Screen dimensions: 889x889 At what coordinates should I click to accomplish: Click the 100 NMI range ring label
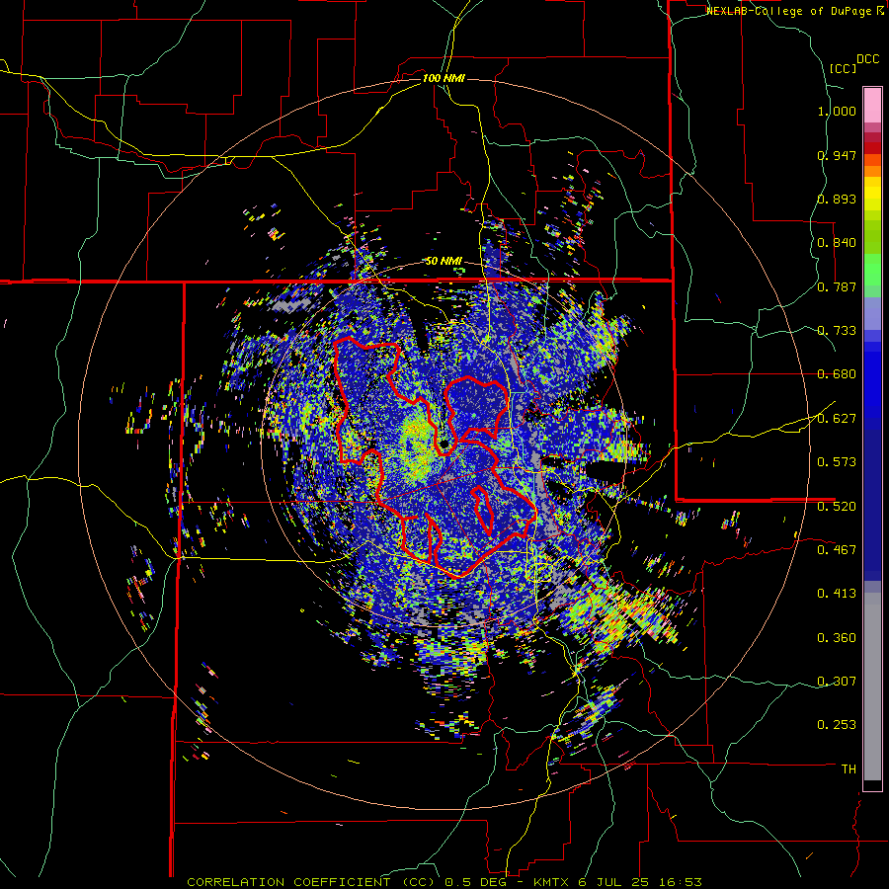[444, 78]
